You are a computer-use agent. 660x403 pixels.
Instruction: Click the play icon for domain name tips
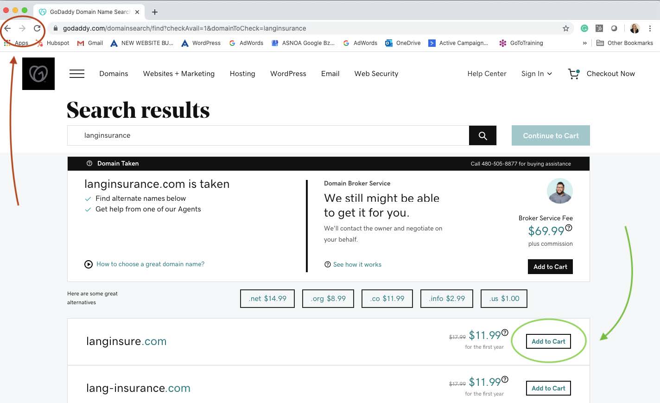[x=89, y=264]
